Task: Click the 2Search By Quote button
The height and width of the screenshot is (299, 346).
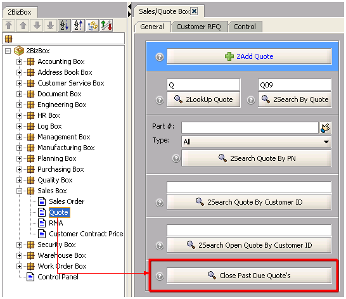Action: [x=295, y=99]
